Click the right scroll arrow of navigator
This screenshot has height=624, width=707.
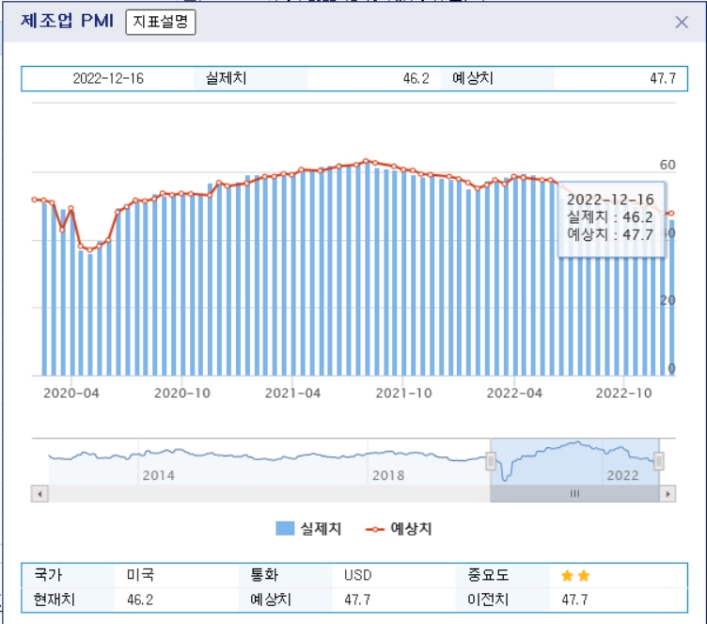[x=668, y=493]
